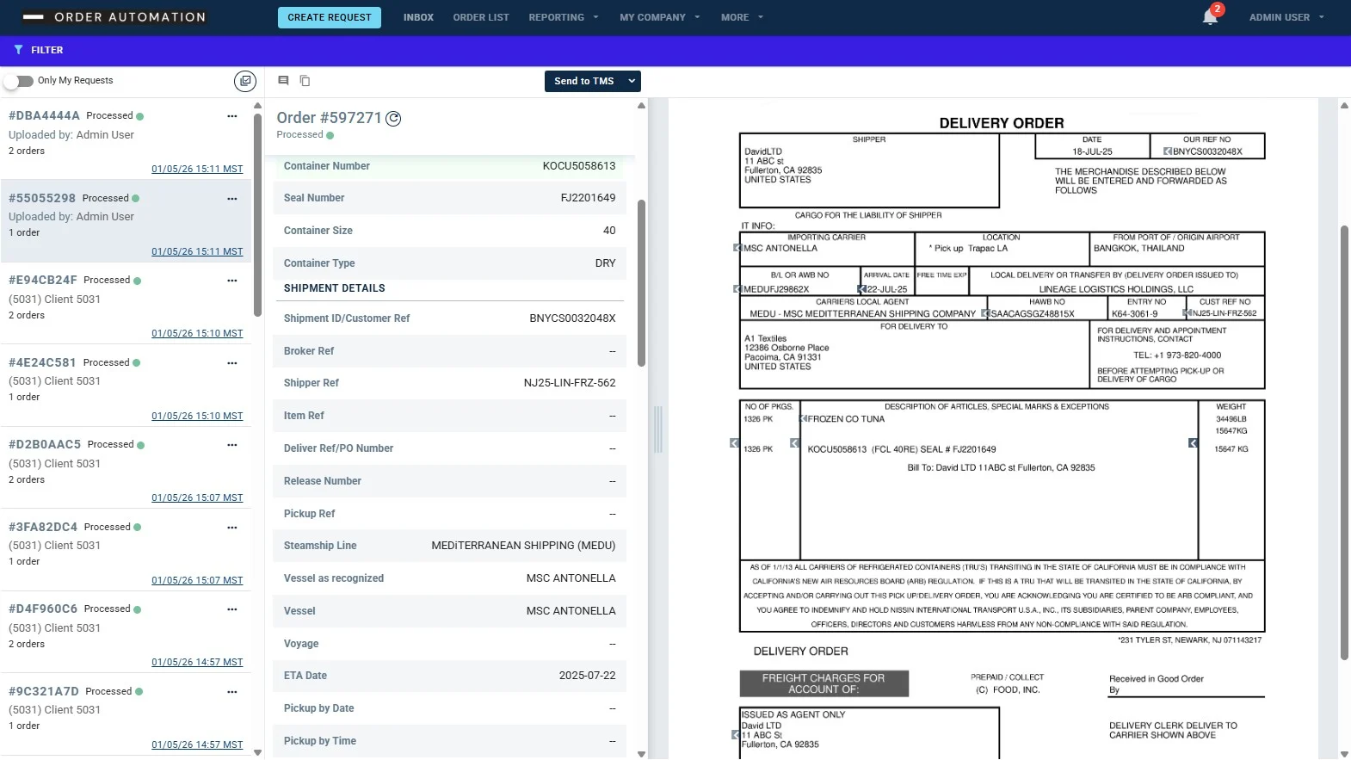
Task: Click the panel splitter handle
Action: click(658, 429)
